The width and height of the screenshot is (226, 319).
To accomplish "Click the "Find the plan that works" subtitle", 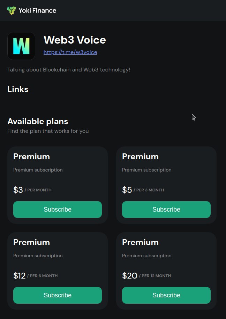I will (x=48, y=131).
